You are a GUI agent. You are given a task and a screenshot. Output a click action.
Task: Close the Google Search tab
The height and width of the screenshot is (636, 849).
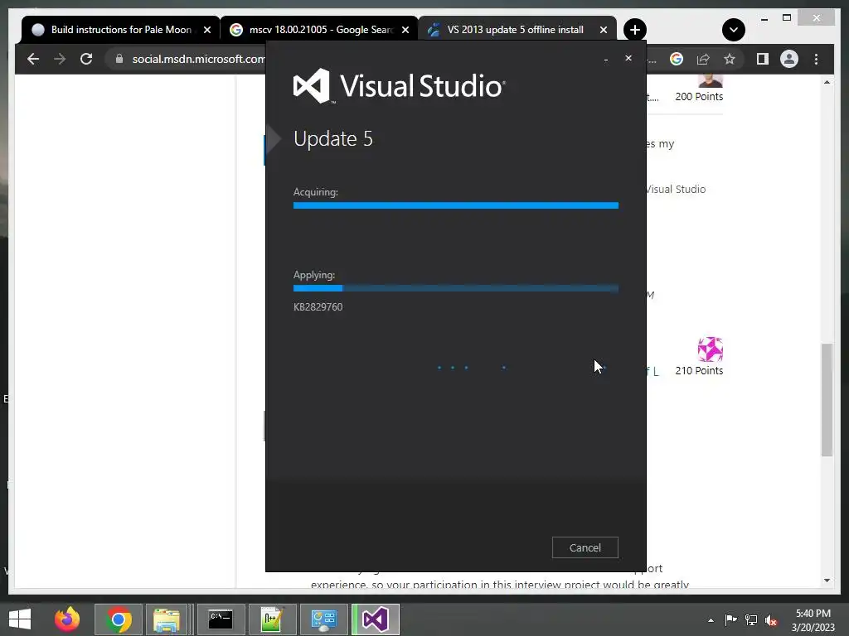tap(405, 30)
